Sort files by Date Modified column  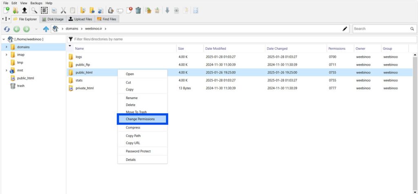coord(216,48)
